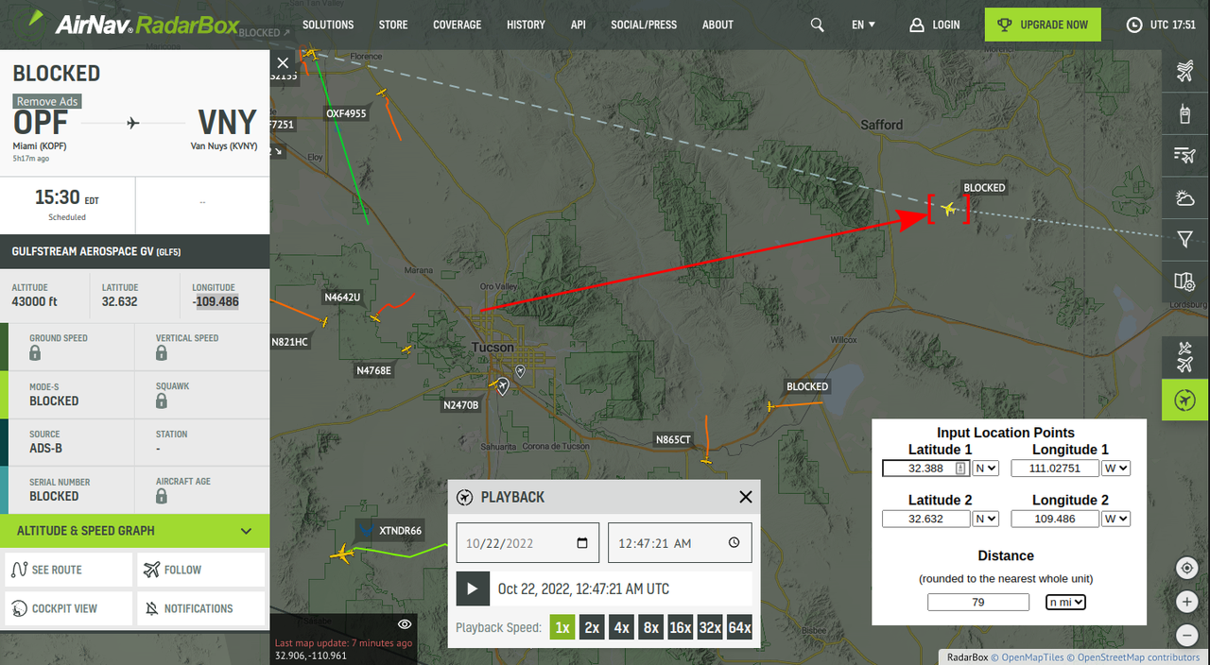Screen dimensions: 1210x665
Task: Set playback speed to 2x
Action: click(x=592, y=627)
